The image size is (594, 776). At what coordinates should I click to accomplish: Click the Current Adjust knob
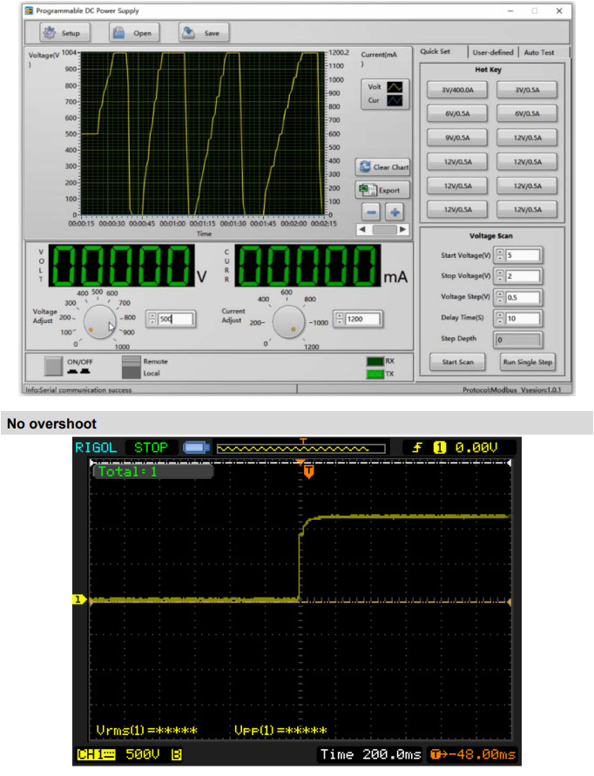point(288,321)
